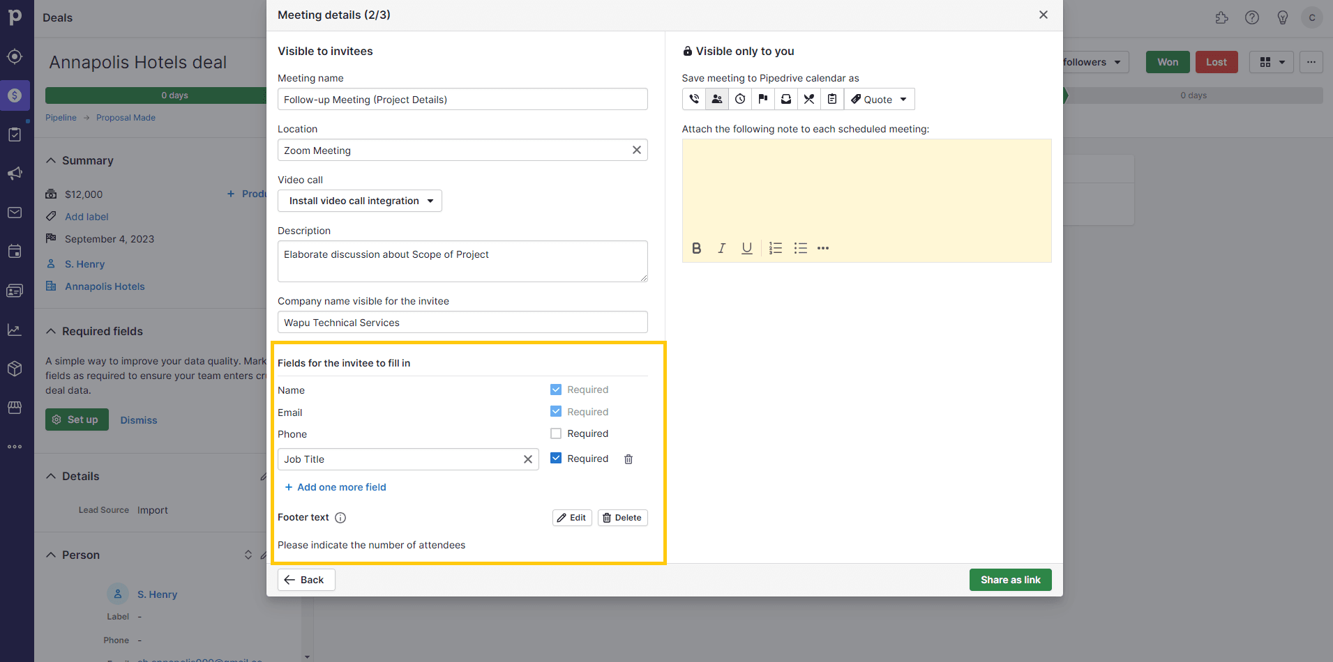The image size is (1333, 662).
Task: Open Mail envelope icon in sidebar
Action: point(15,213)
